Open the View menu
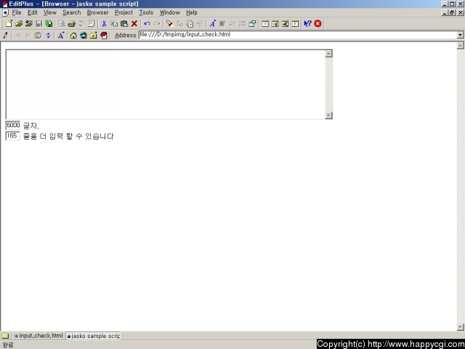The height and width of the screenshot is (349, 465). pyautogui.click(x=50, y=12)
